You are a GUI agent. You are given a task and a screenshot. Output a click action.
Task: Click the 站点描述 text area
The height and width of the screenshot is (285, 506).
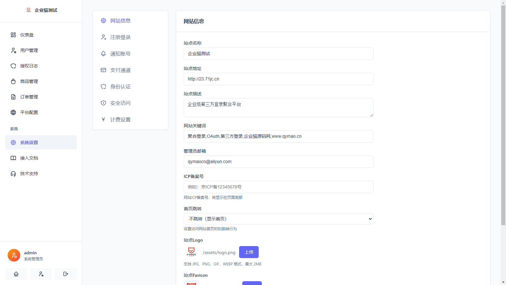coord(278,108)
